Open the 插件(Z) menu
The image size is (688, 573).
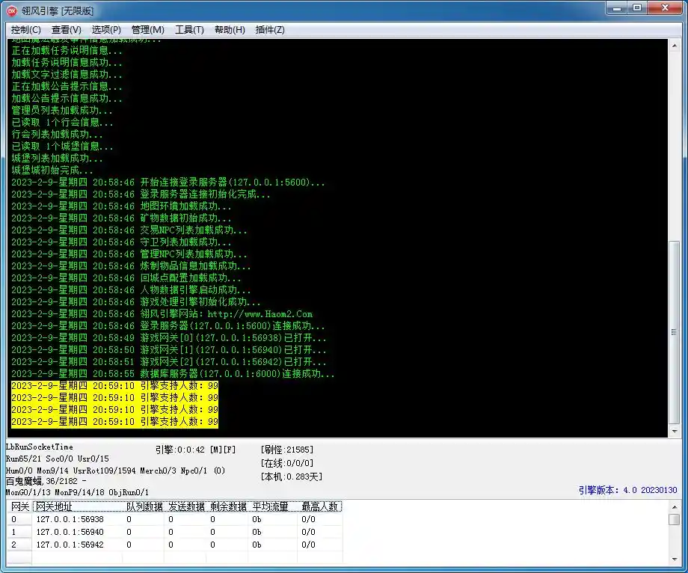pos(270,30)
